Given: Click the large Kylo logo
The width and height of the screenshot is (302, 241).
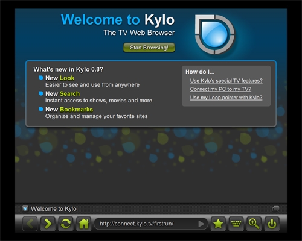Looking at the screenshot, I should (x=215, y=34).
